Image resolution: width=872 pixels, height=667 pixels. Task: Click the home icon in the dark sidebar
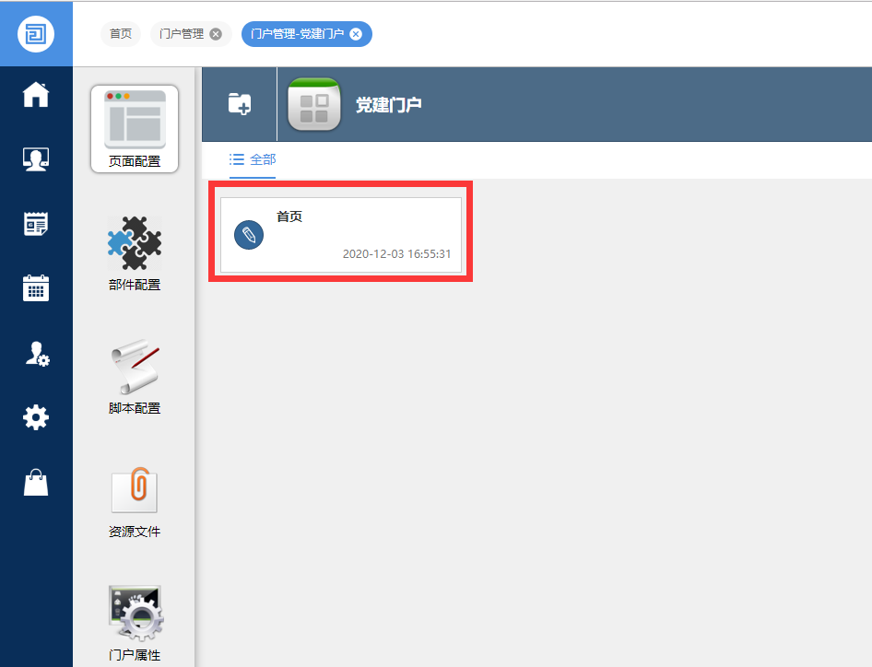coord(36,95)
